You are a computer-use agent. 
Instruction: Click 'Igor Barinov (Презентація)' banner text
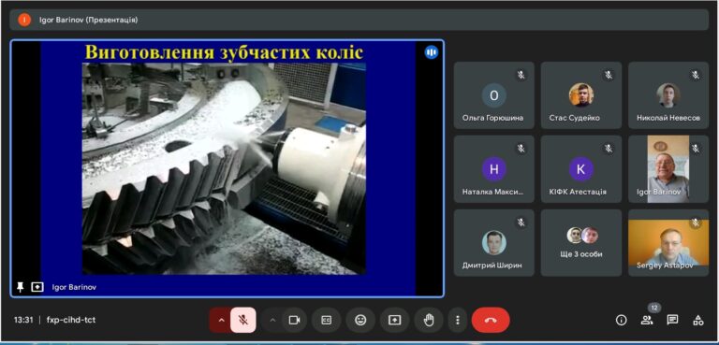(x=89, y=21)
